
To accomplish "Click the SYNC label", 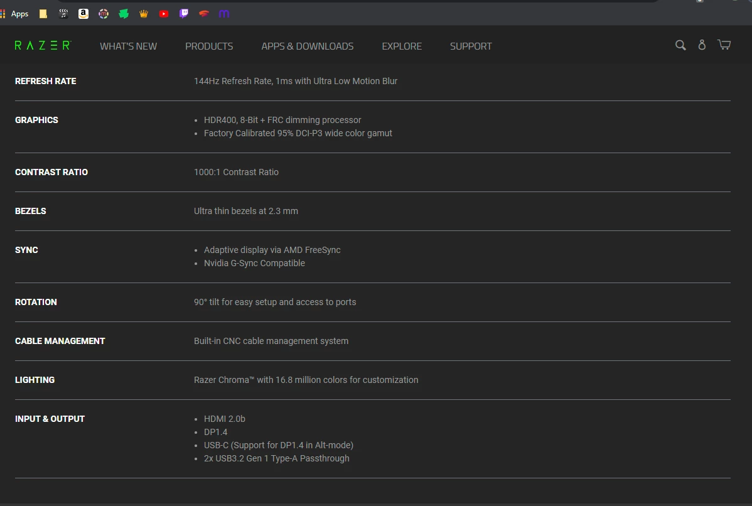I will 26,250.
